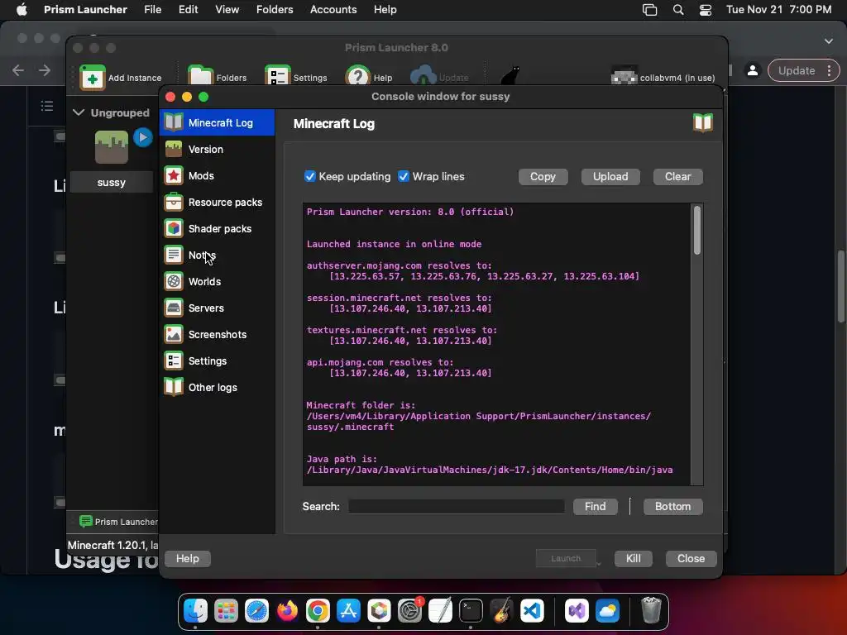Click the browser back arrow
This screenshot has width=847, height=635.
click(18, 70)
